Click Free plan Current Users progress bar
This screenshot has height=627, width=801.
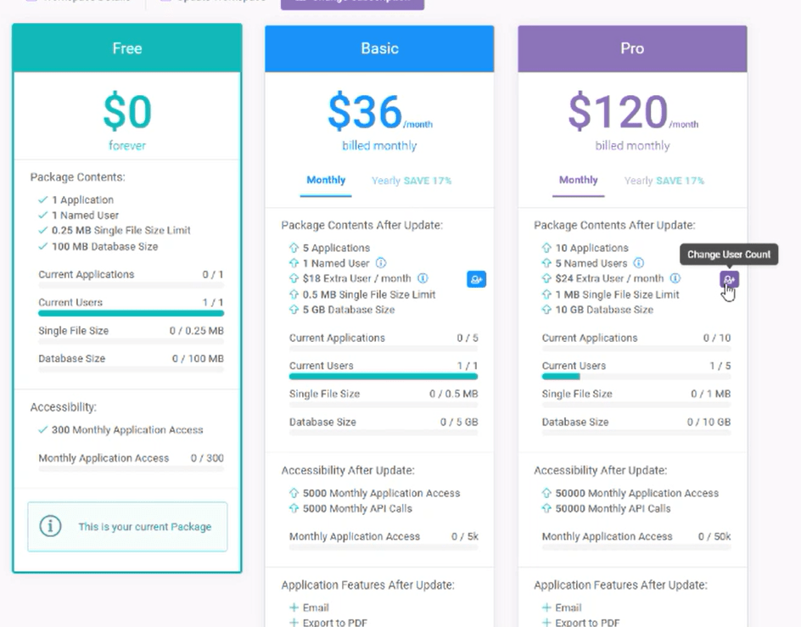131,313
